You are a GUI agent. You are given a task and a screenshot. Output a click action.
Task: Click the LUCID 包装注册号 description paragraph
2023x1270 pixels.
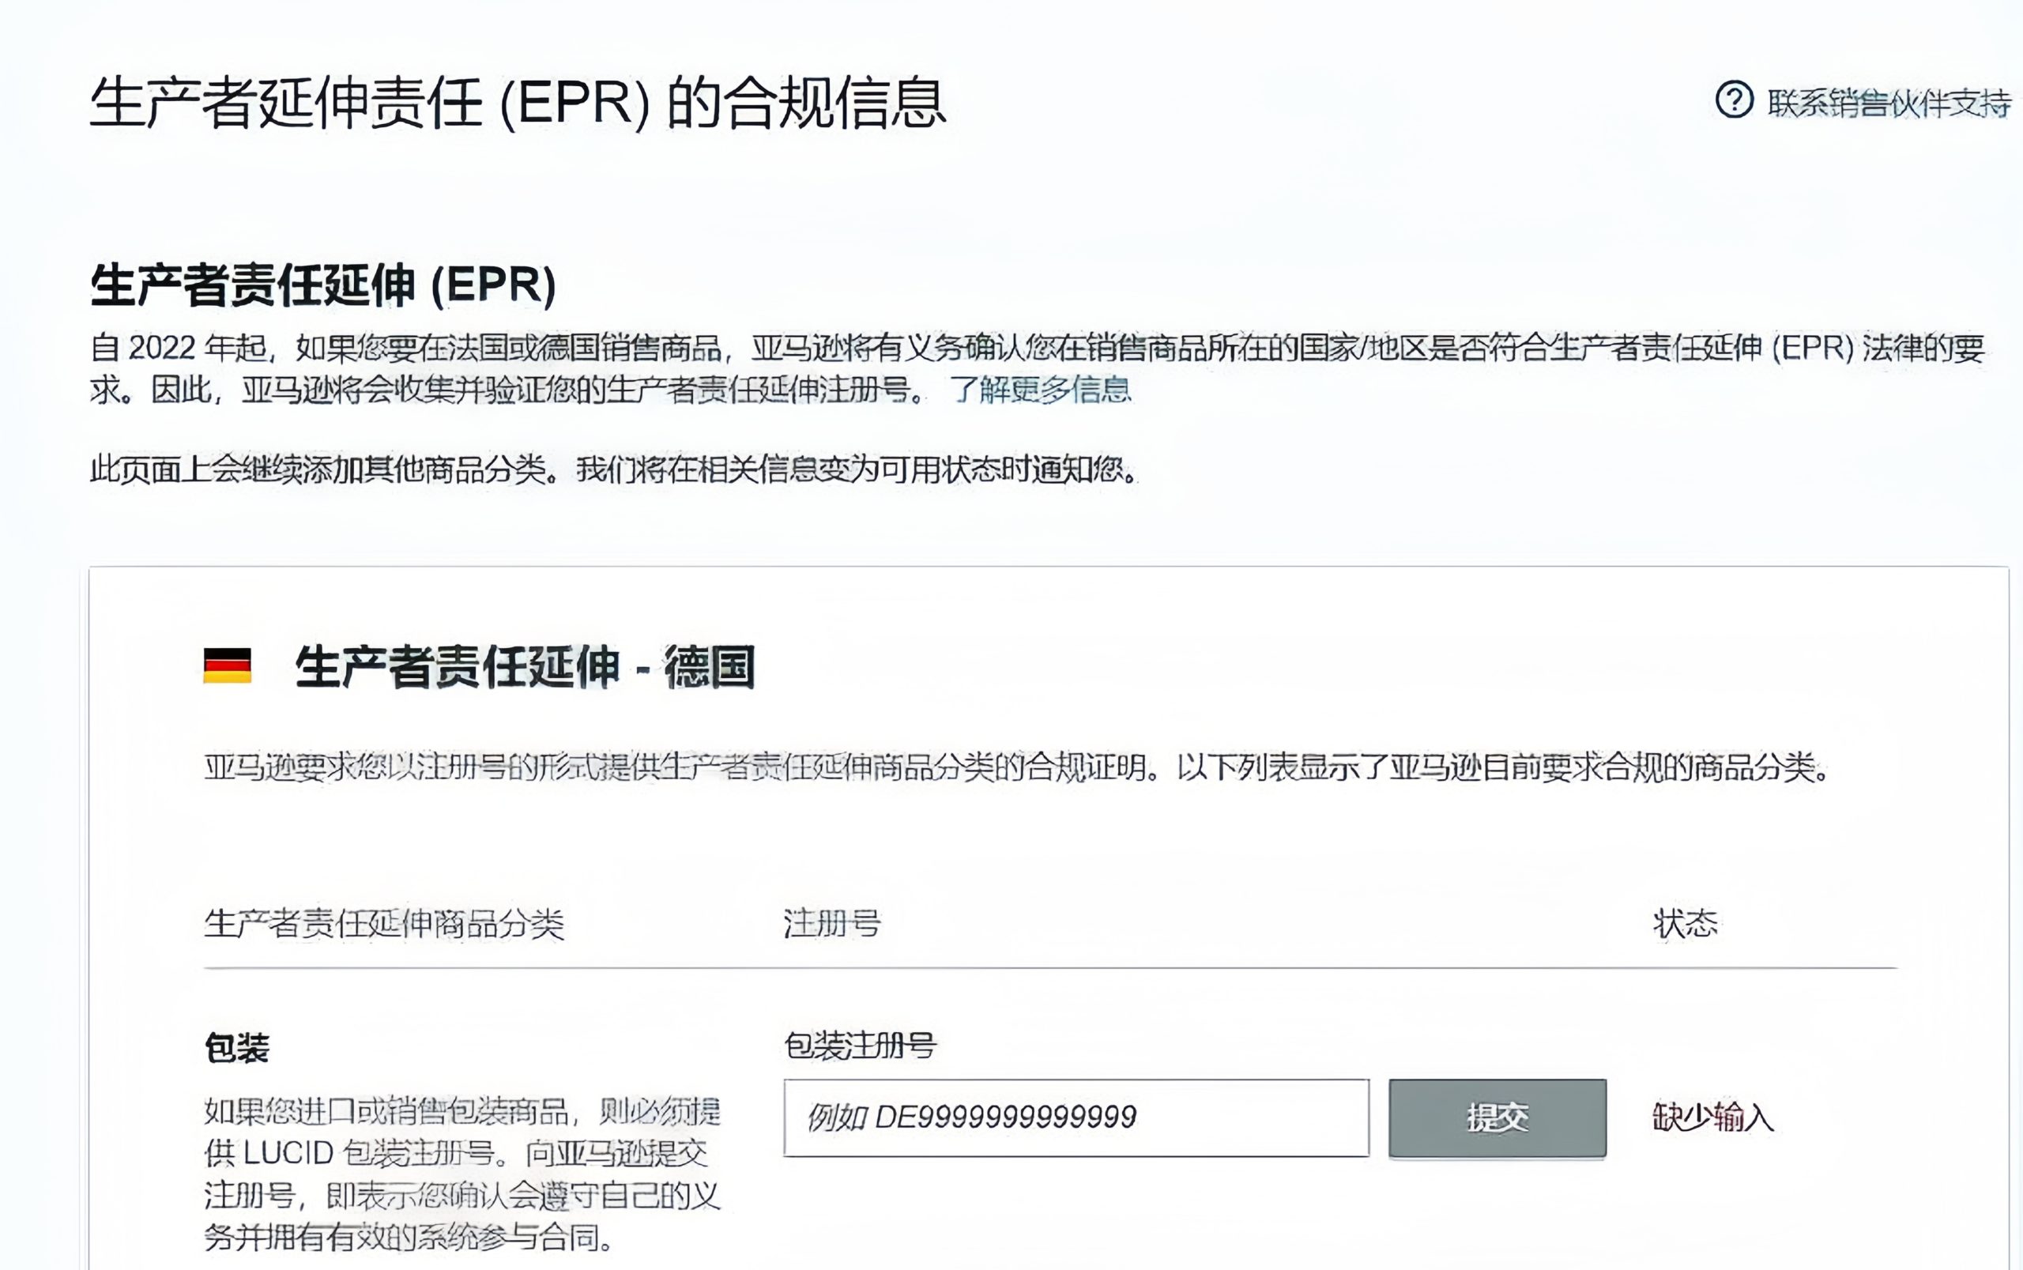(x=463, y=1174)
